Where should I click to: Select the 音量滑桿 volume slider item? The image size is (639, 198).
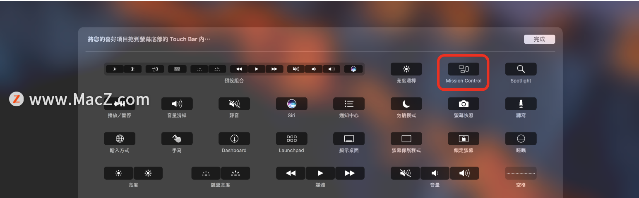point(177,104)
